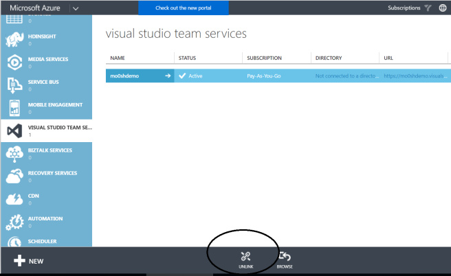
Task: Sort by the STATUS column header
Action: point(187,58)
